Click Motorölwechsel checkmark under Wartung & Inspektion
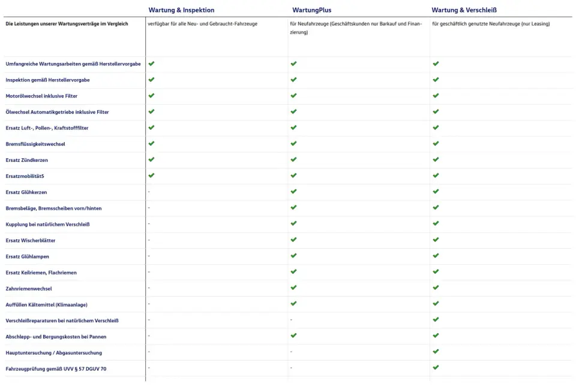This screenshot has height=387, width=576. 151,96
